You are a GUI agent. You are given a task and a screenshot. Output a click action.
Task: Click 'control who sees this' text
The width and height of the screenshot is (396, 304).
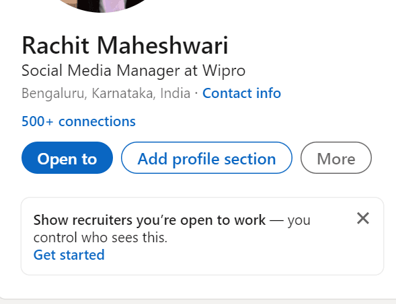tap(100, 238)
